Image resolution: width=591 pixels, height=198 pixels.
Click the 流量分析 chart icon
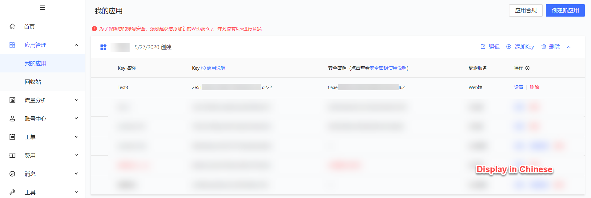tap(12, 100)
